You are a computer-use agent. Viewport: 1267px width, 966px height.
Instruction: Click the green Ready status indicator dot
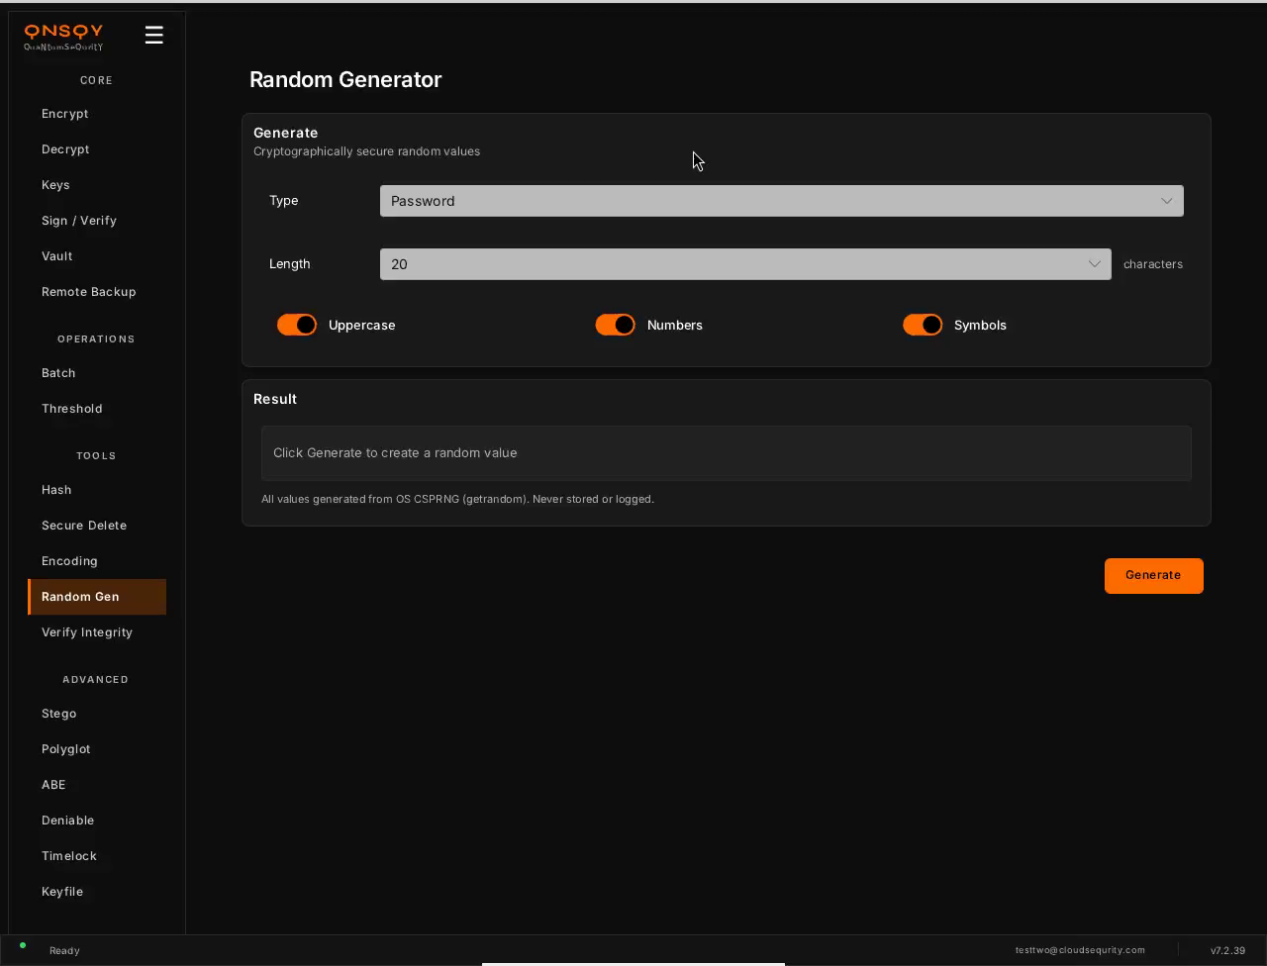tap(23, 945)
